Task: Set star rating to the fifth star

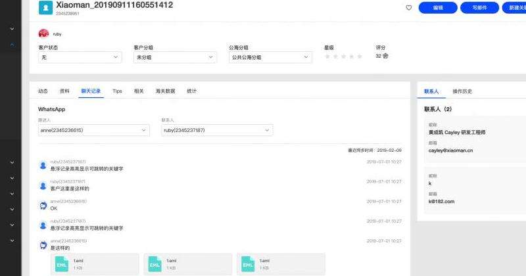Action: [359, 57]
